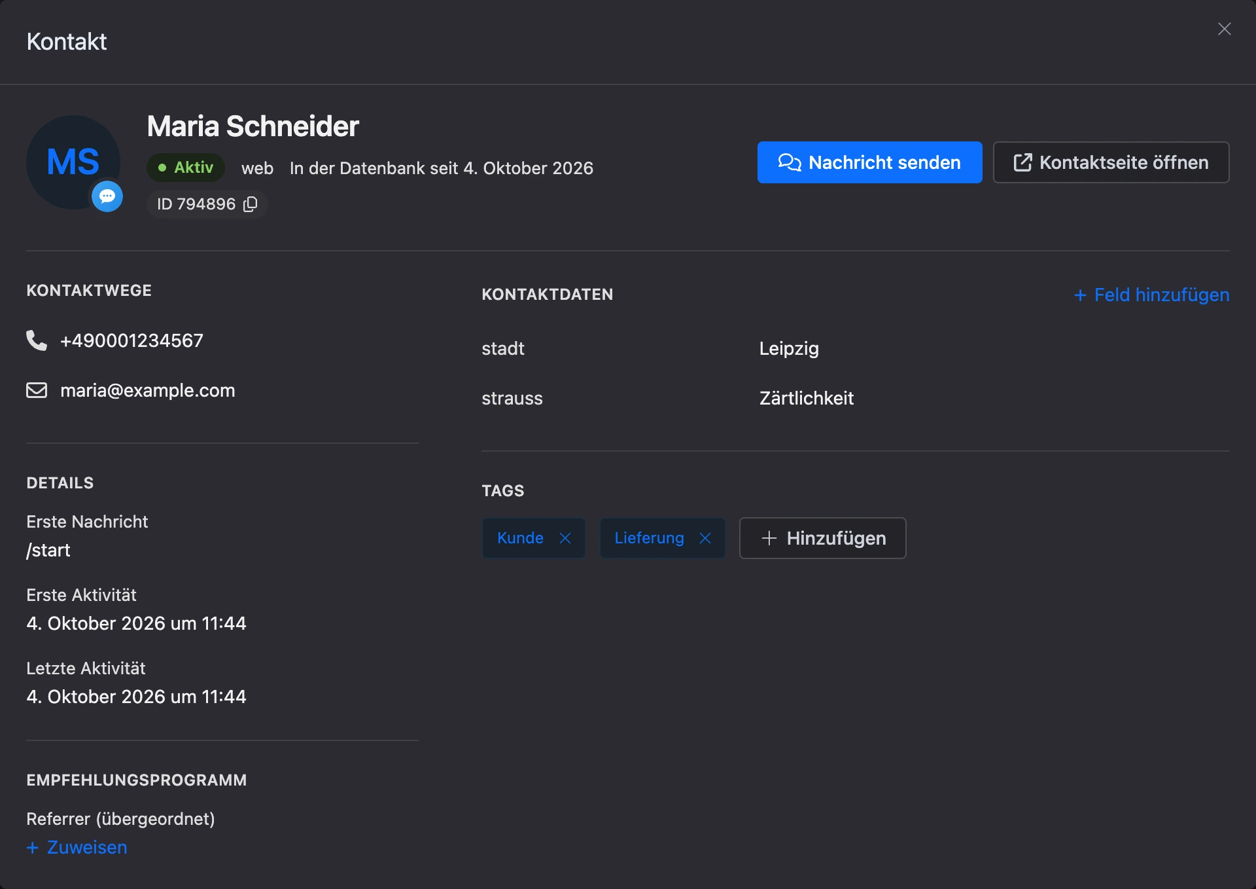Send a message via Nachricht senden
Screen dimensions: 1256x889
(x=869, y=162)
